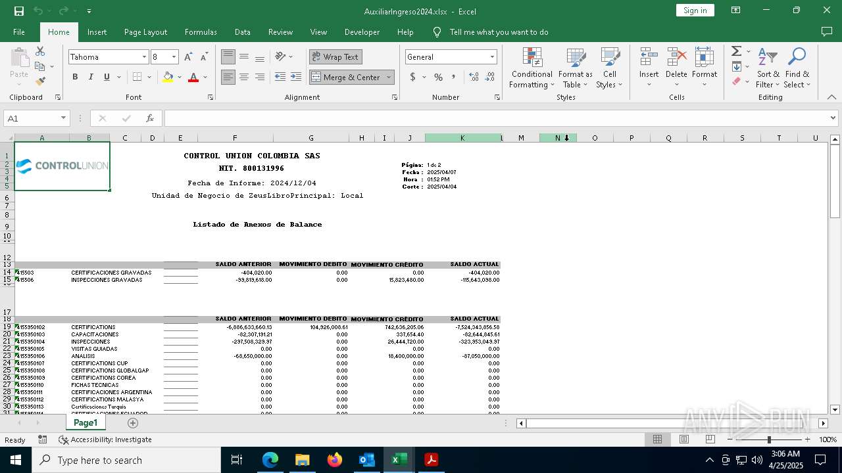This screenshot has height=473, width=842.
Task: Open File Explorer from the taskbar
Action: click(303, 460)
